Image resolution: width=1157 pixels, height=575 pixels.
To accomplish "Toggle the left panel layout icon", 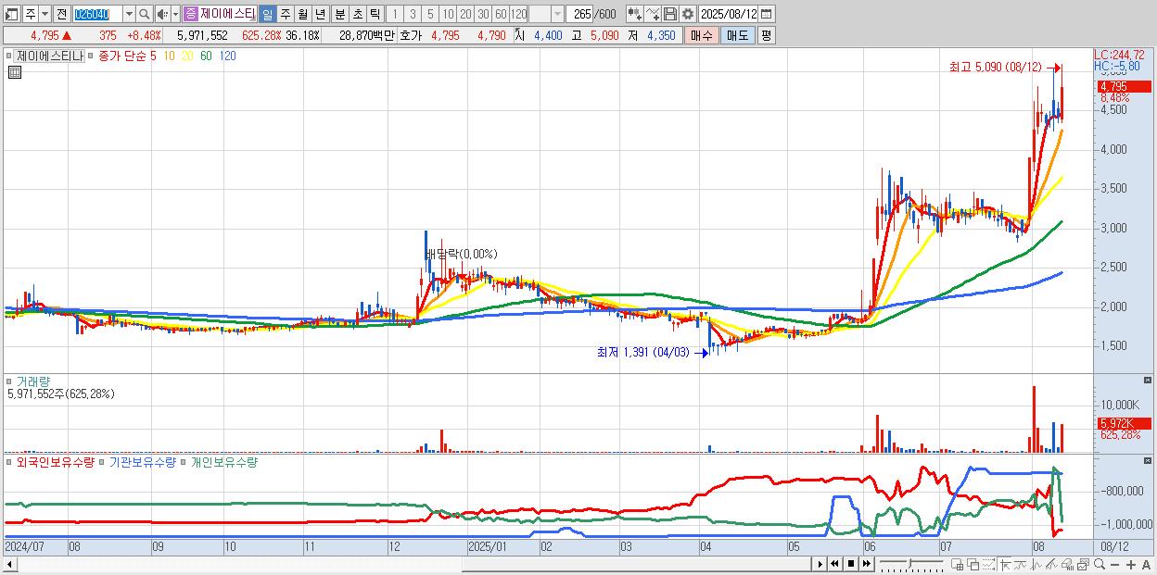I will click(12, 15).
